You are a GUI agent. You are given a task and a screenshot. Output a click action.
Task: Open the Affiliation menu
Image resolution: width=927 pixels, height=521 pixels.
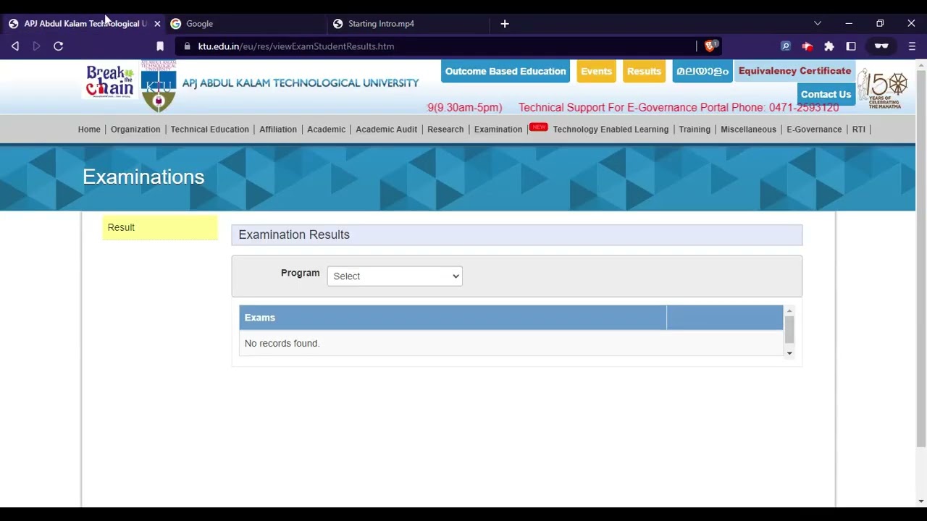point(278,130)
